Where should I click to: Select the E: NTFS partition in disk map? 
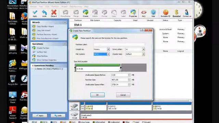172,106
